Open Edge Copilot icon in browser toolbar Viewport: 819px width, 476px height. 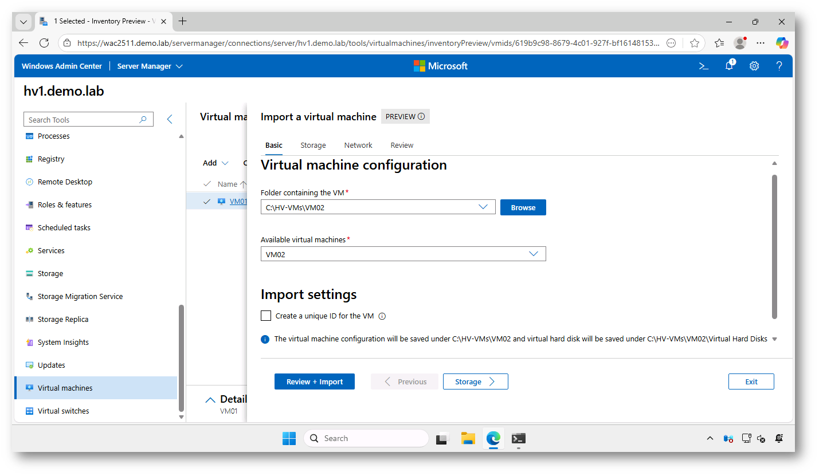pos(782,43)
